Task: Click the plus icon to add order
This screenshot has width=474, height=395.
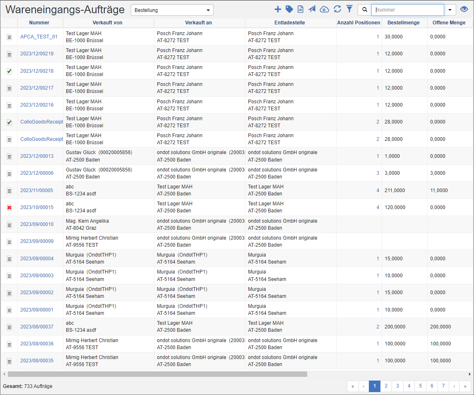Action: point(278,10)
